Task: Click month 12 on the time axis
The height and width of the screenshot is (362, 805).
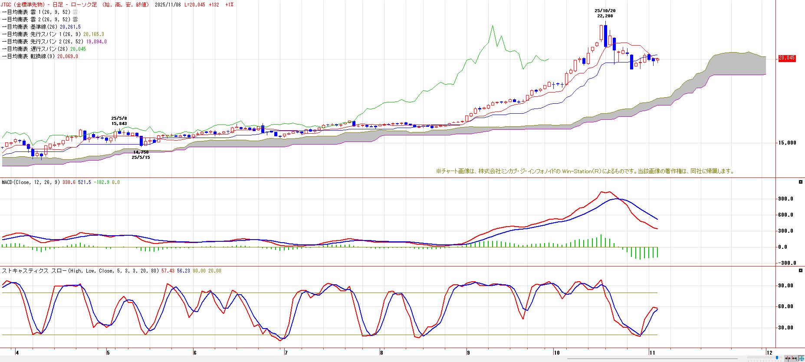Action: click(x=769, y=353)
